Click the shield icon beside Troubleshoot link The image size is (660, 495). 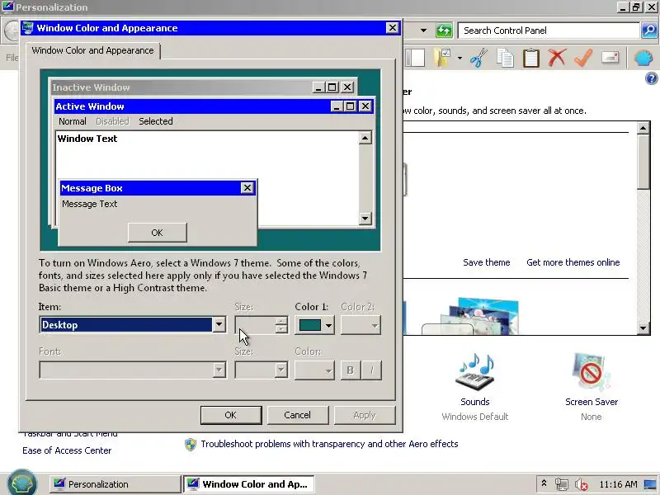(191, 444)
